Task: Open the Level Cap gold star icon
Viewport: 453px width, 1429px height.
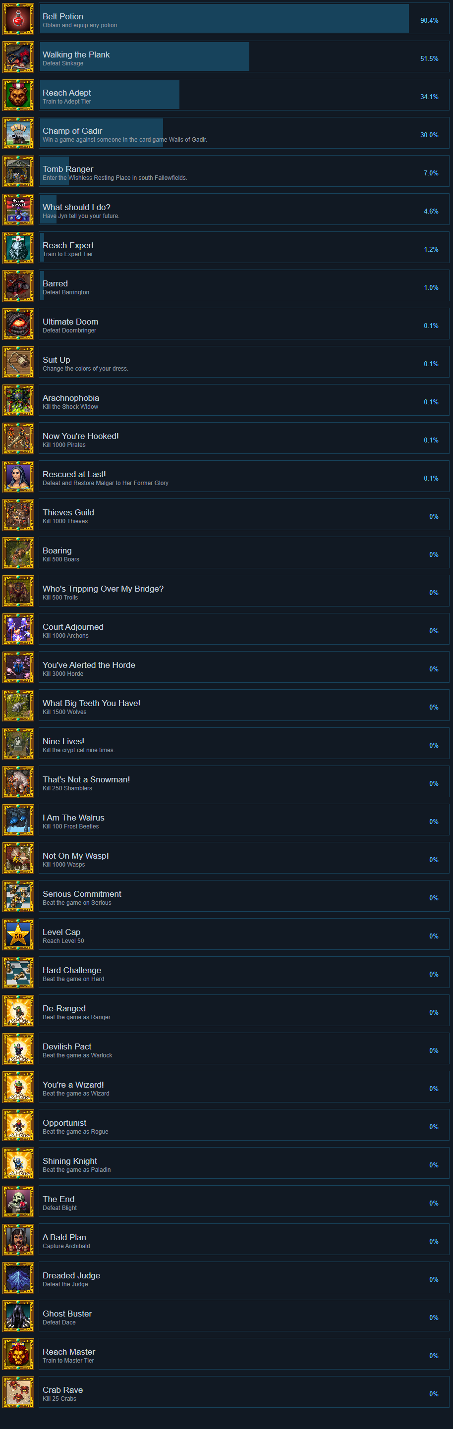Action: 18,934
